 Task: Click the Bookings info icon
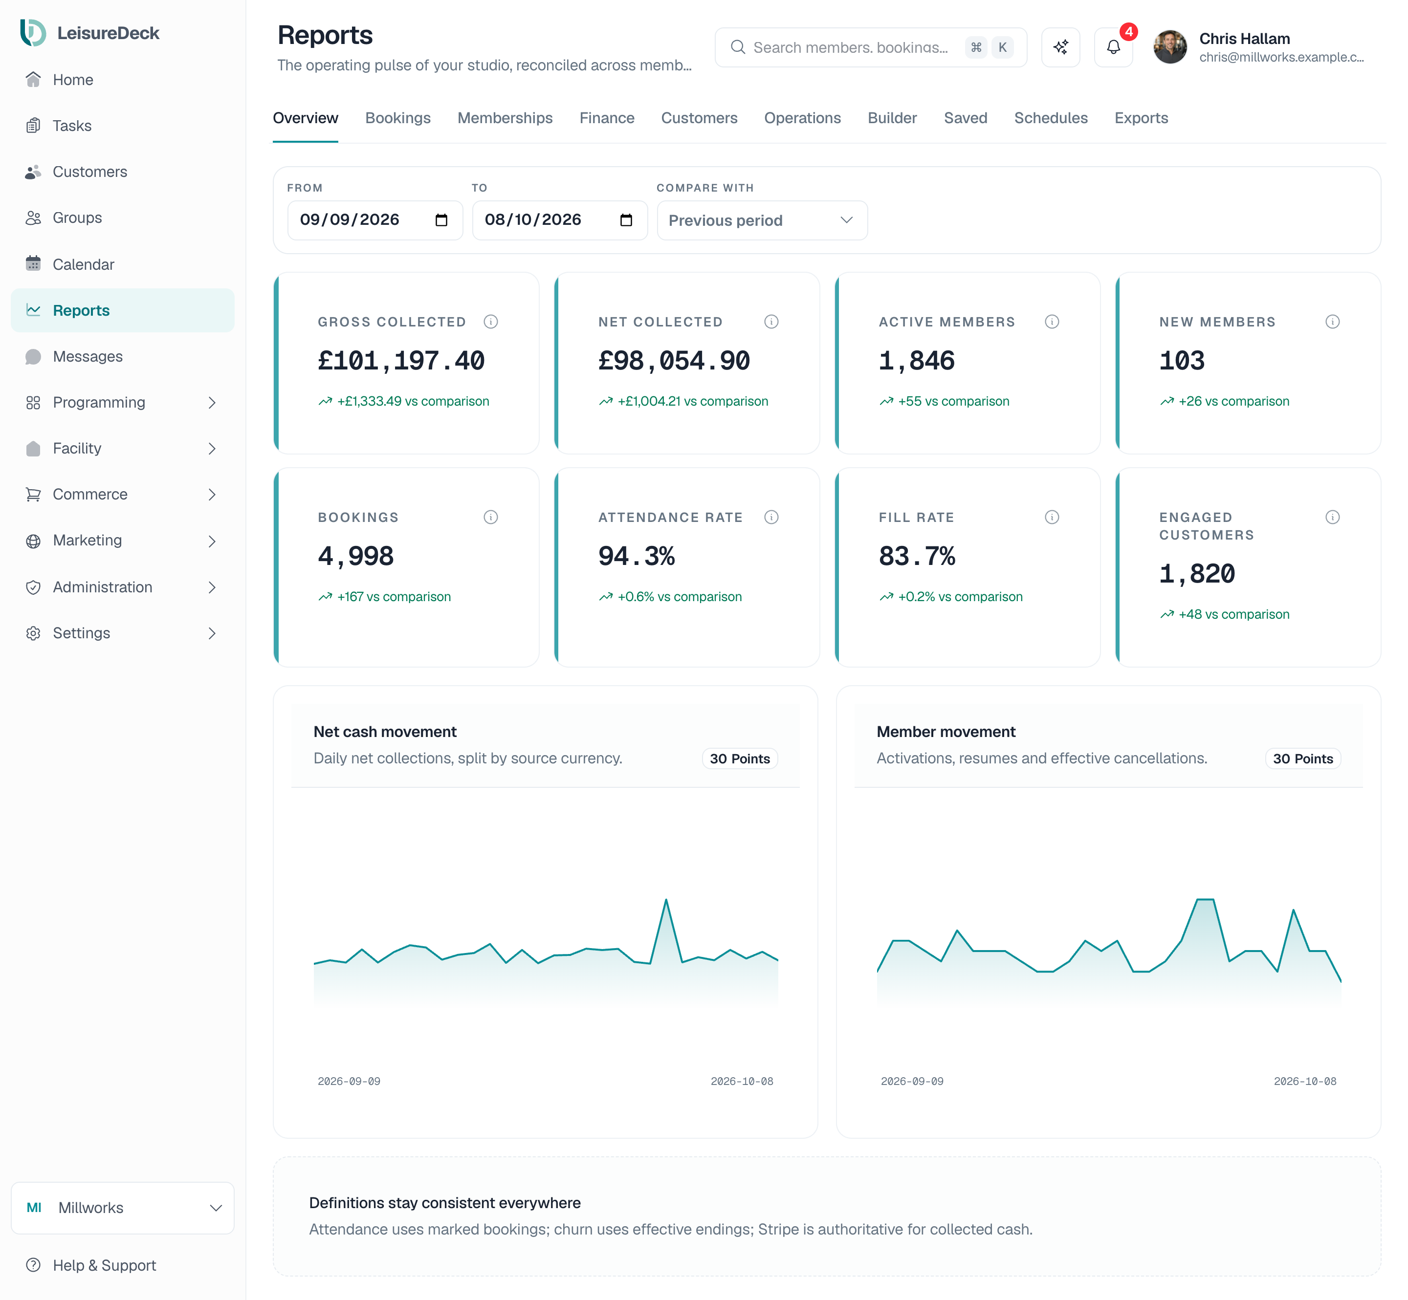(x=490, y=517)
